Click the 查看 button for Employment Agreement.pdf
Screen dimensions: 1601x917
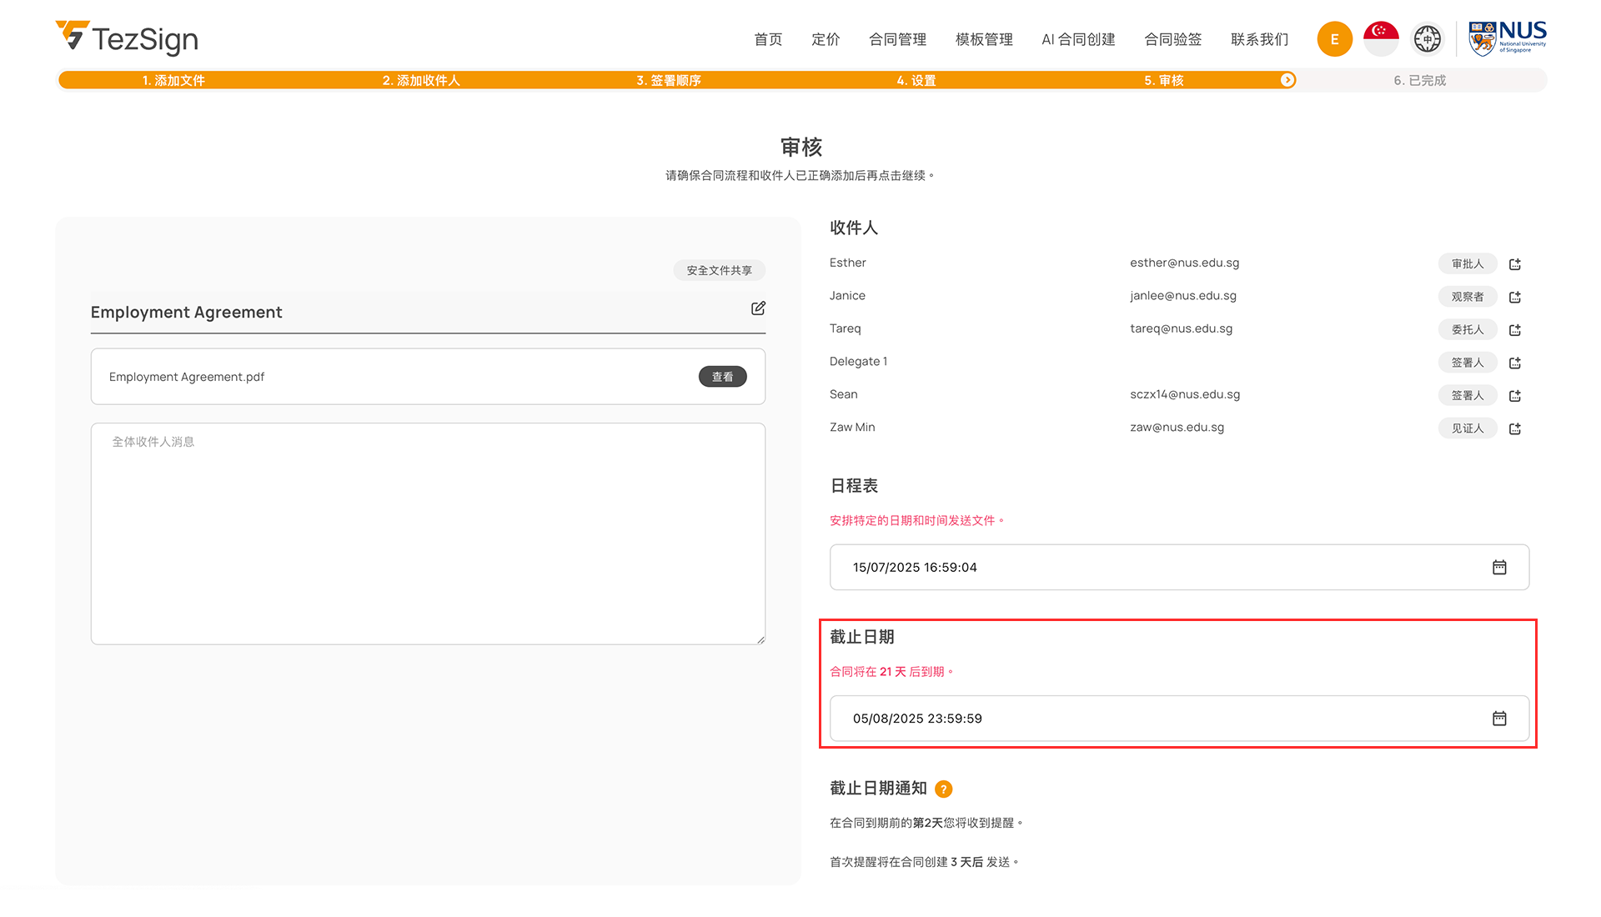722,377
